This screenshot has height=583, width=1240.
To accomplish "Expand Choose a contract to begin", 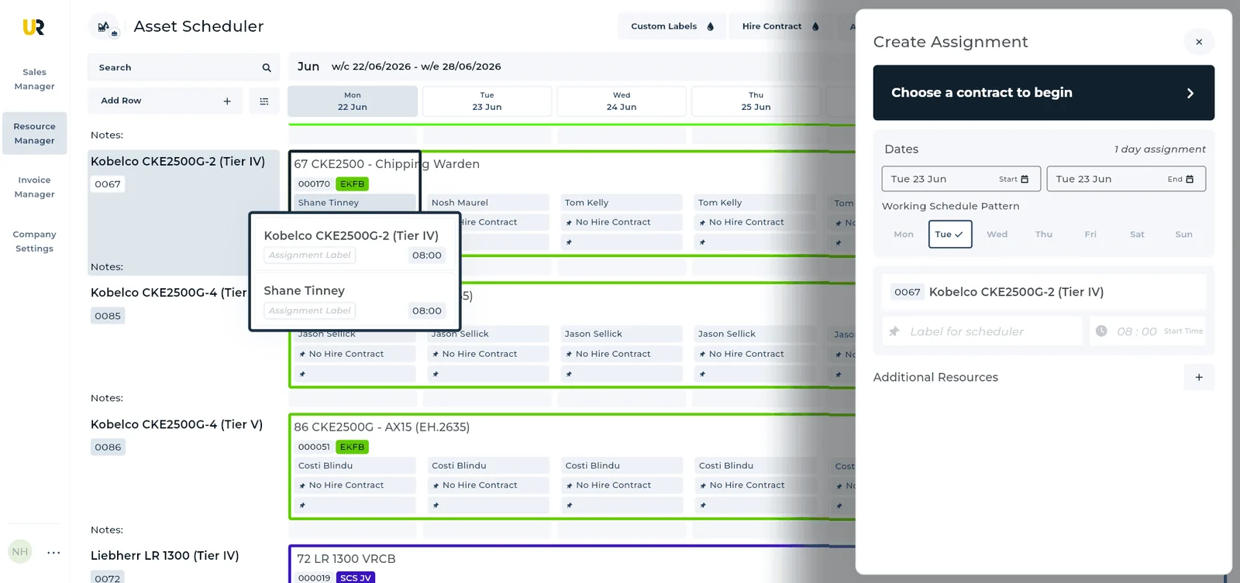I will [x=1044, y=93].
